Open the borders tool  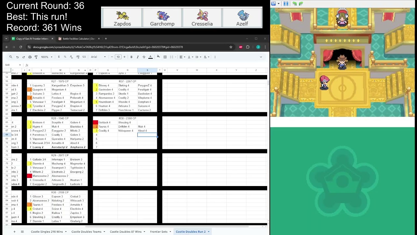165,57
